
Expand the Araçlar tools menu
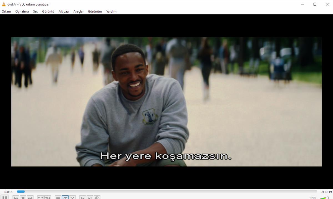(x=79, y=11)
